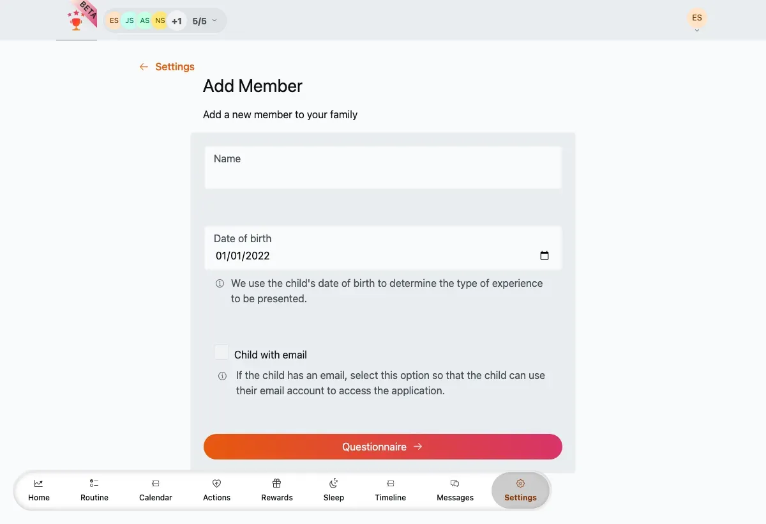The image size is (766, 524).
Task: Proceed to the Questionnaire button
Action: point(383,447)
